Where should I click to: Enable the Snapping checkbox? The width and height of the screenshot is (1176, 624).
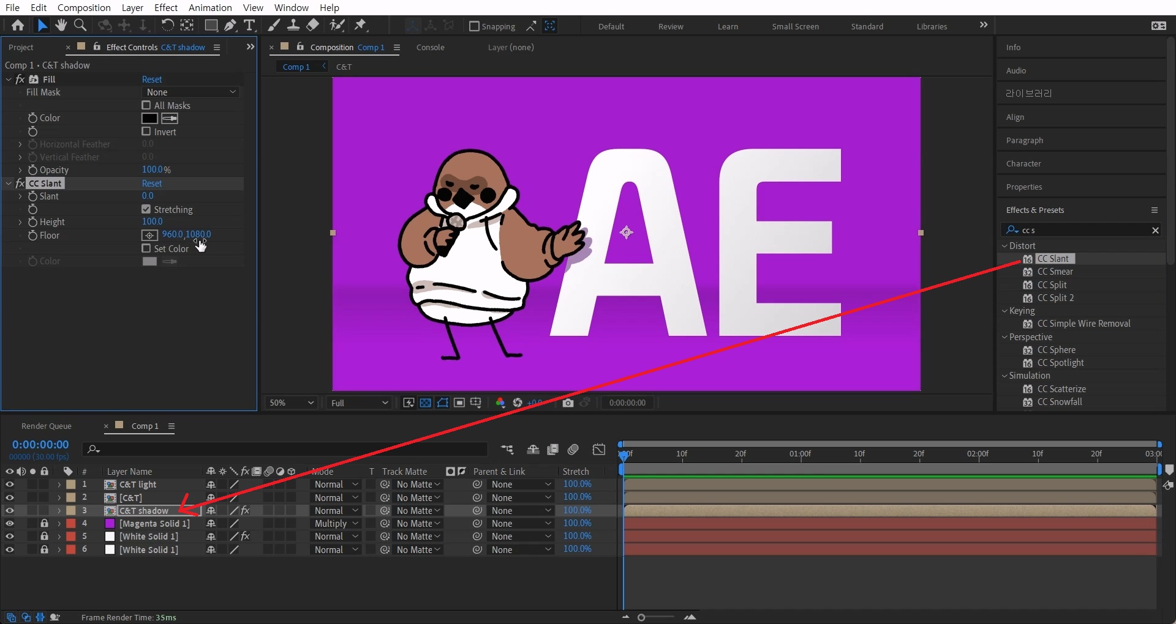(474, 26)
